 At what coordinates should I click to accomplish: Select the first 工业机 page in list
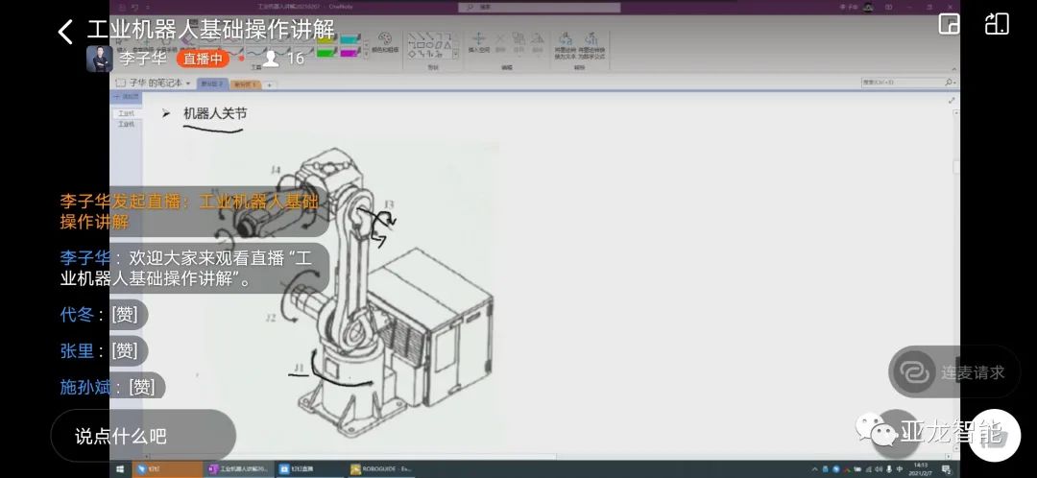point(126,113)
